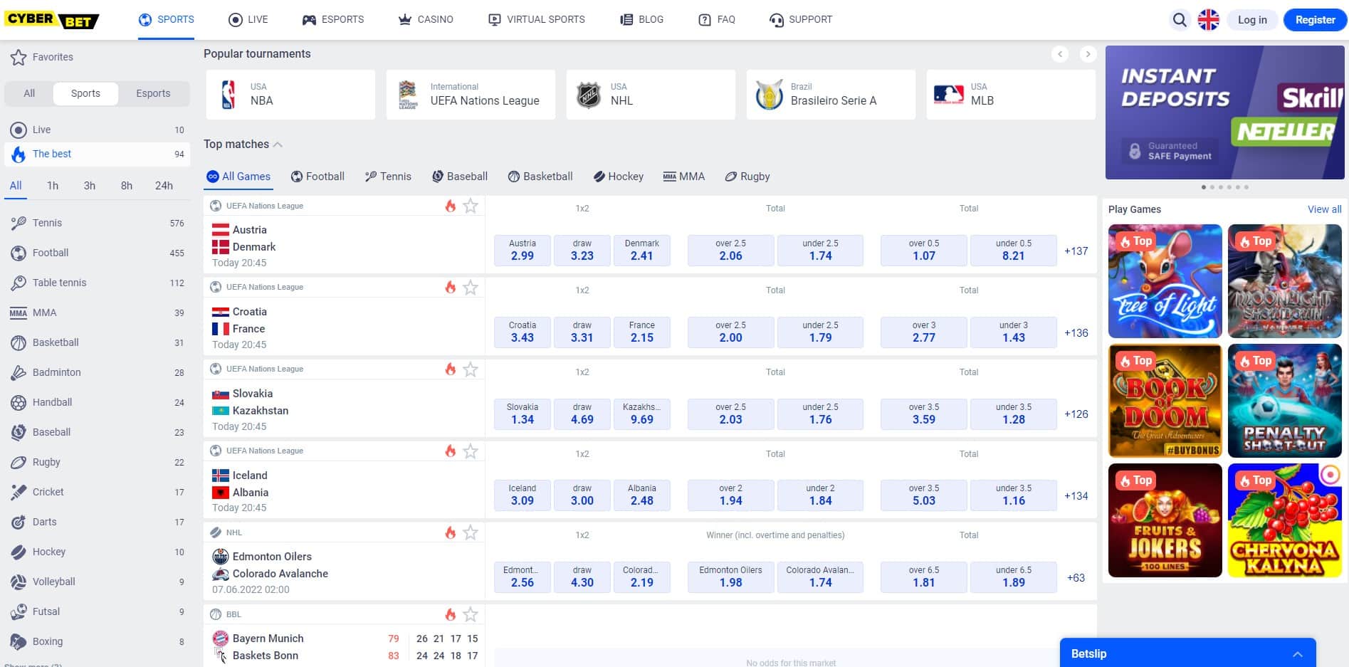Select the Sports sidebar filter
This screenshot has width=1349, height=667.
click(x=85, y=93)
